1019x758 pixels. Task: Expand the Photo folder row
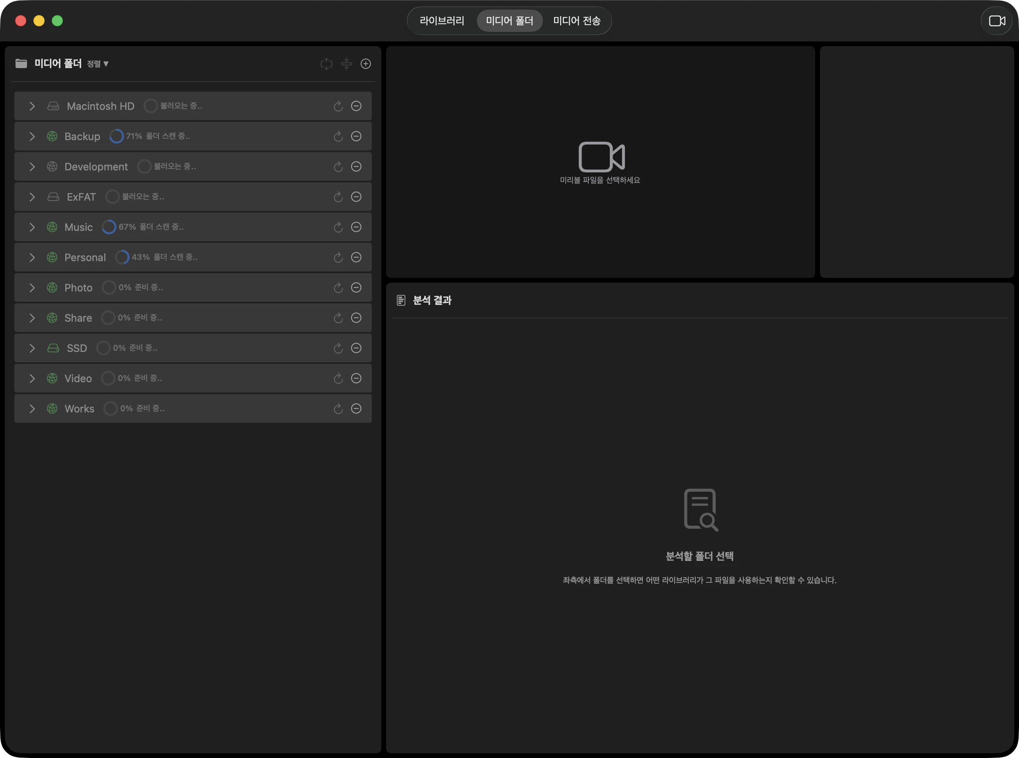pyautogui.click(x=32, y=288)
